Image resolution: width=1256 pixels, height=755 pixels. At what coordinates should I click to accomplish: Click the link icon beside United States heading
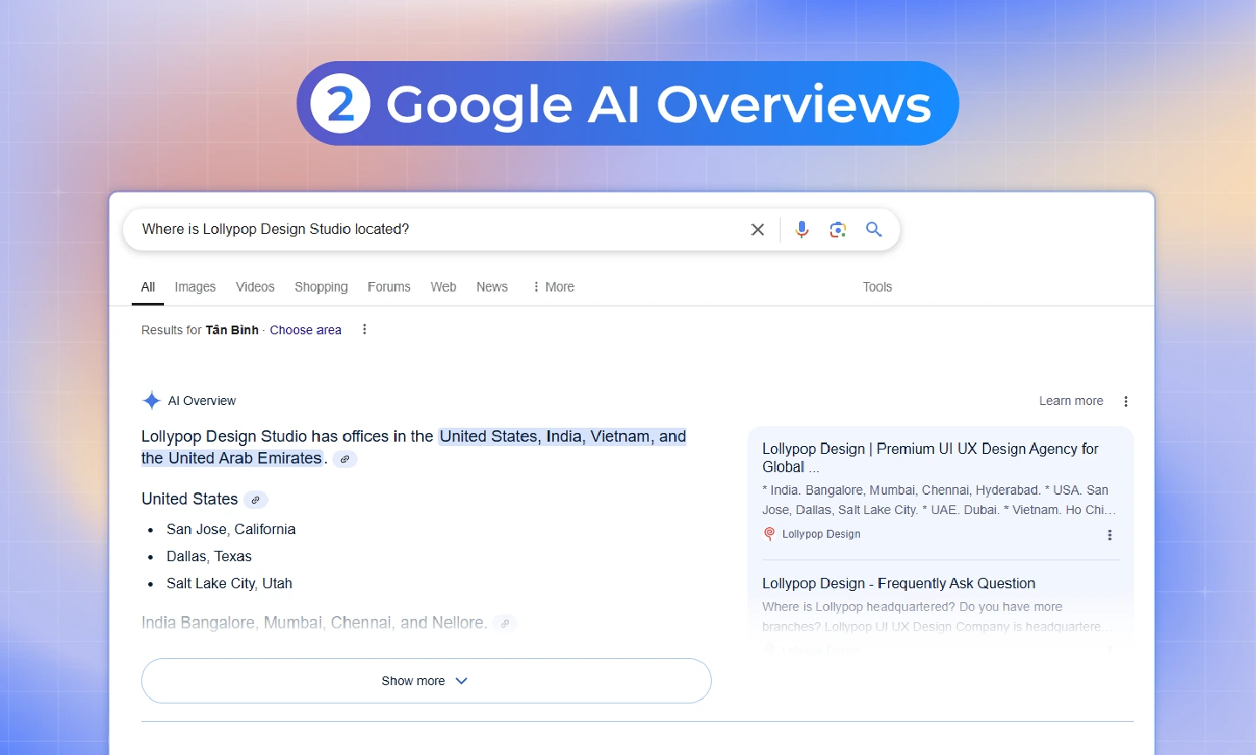pos(256,500)
